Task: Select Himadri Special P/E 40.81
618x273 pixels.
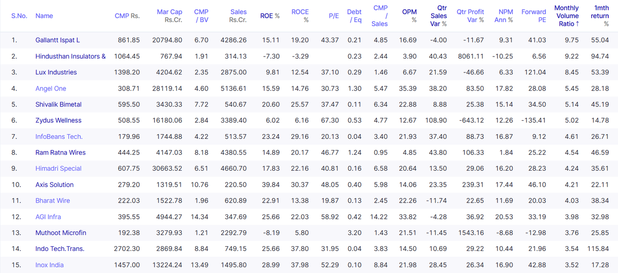Action: (x=330, y=168)
